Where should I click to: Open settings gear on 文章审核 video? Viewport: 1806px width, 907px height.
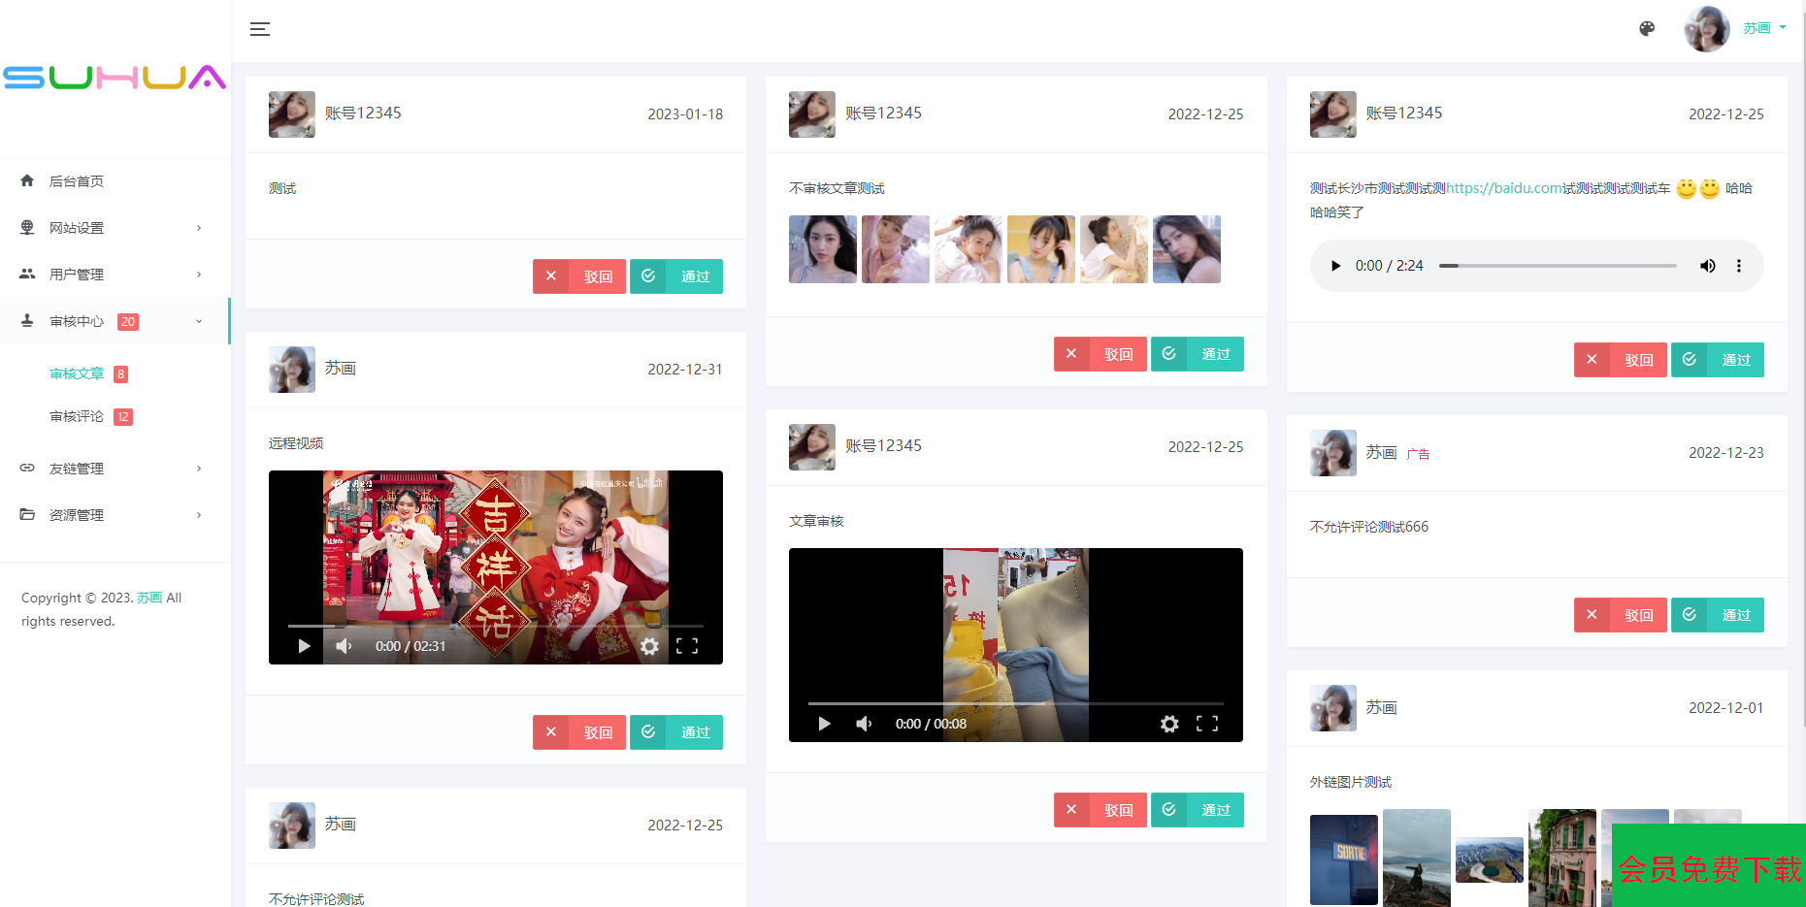pyautogui.click(x=1169, y=724)
